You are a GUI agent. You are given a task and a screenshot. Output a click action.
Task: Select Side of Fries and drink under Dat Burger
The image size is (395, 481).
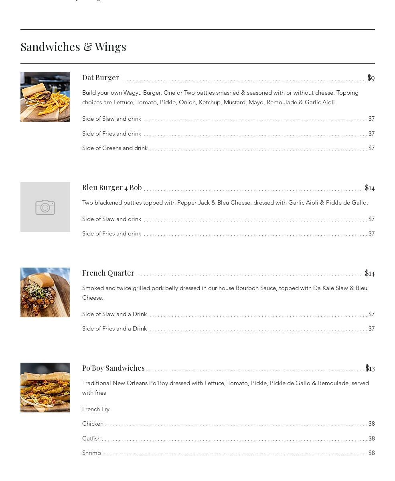click(111, 134)
